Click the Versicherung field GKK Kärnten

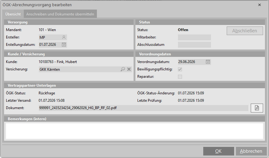click(x=85, y=69)
